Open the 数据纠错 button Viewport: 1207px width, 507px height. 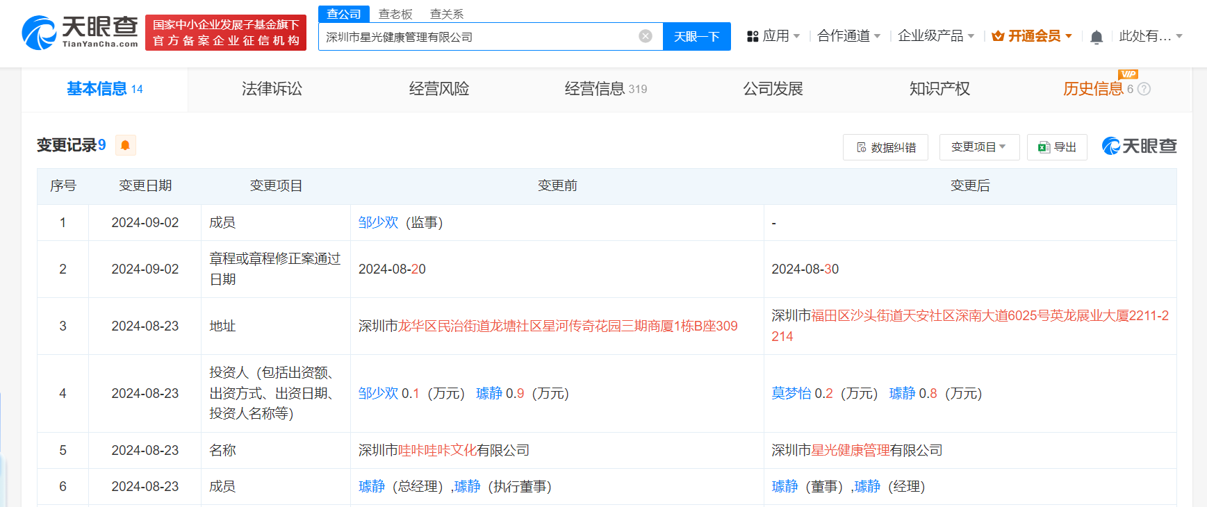885,147
